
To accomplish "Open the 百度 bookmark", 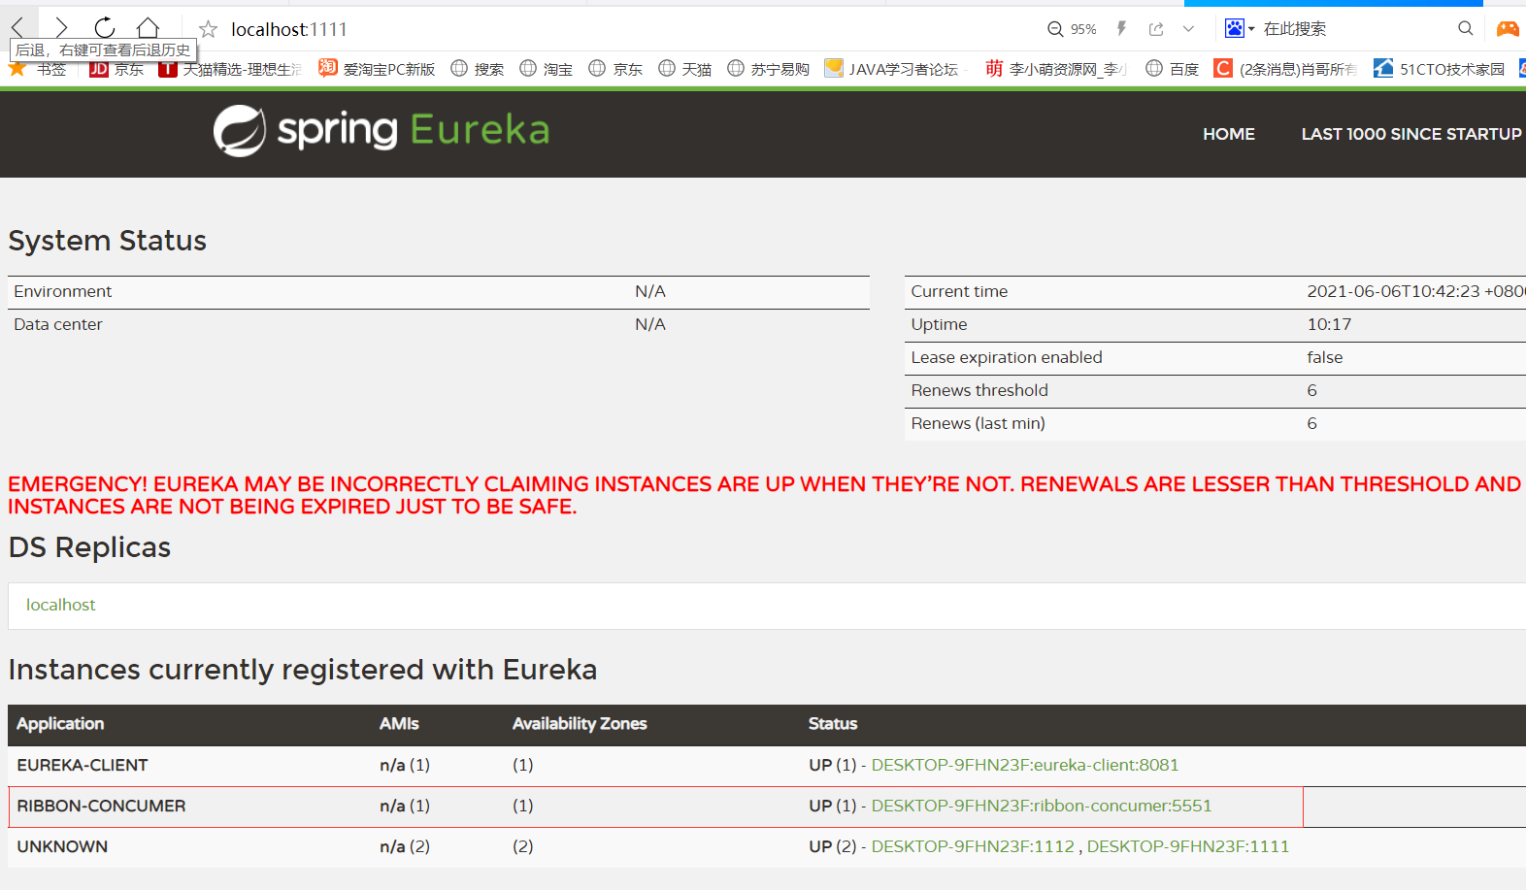I will coord(1172,69).
